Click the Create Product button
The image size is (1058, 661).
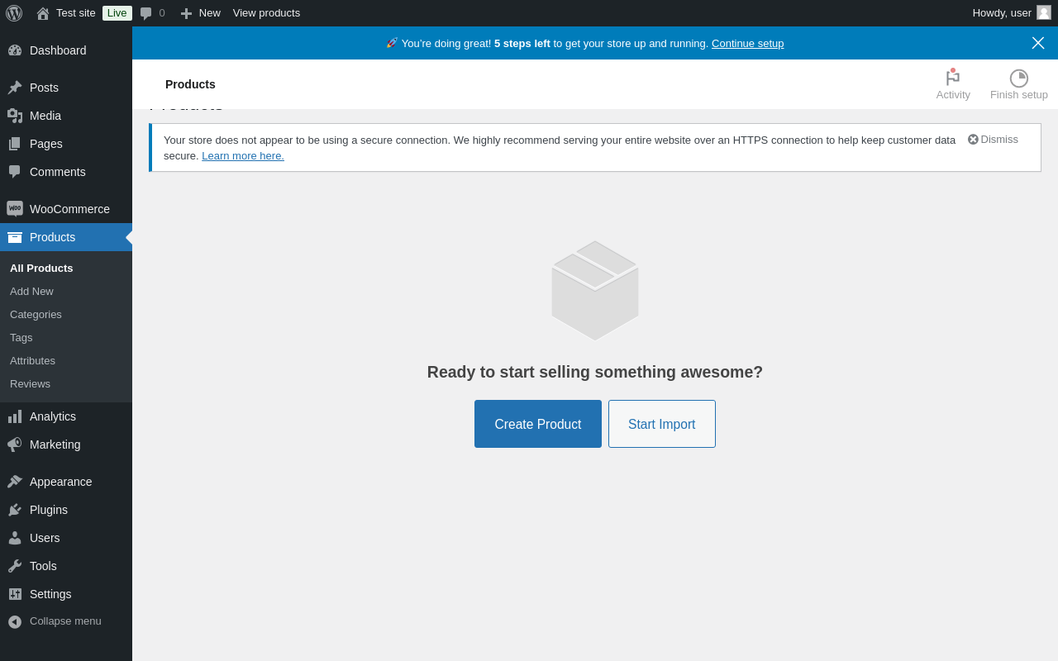[538, 424]
